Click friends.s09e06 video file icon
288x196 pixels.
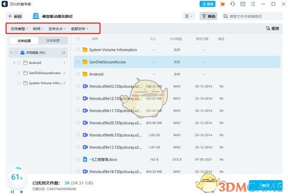click(x=85, y=135)
